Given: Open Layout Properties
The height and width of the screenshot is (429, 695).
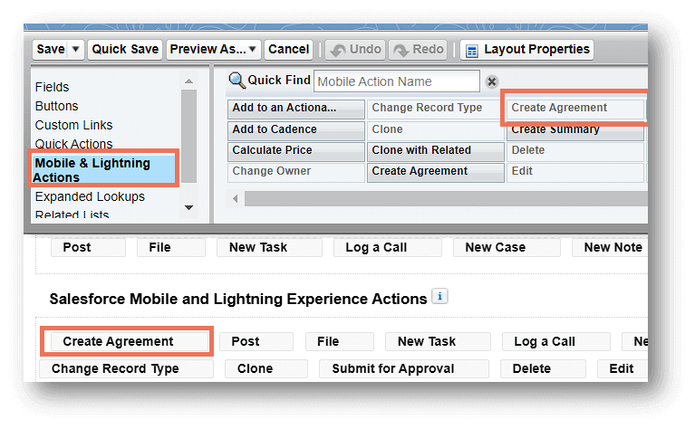Looking at the screenshot, I should (526, 49).
